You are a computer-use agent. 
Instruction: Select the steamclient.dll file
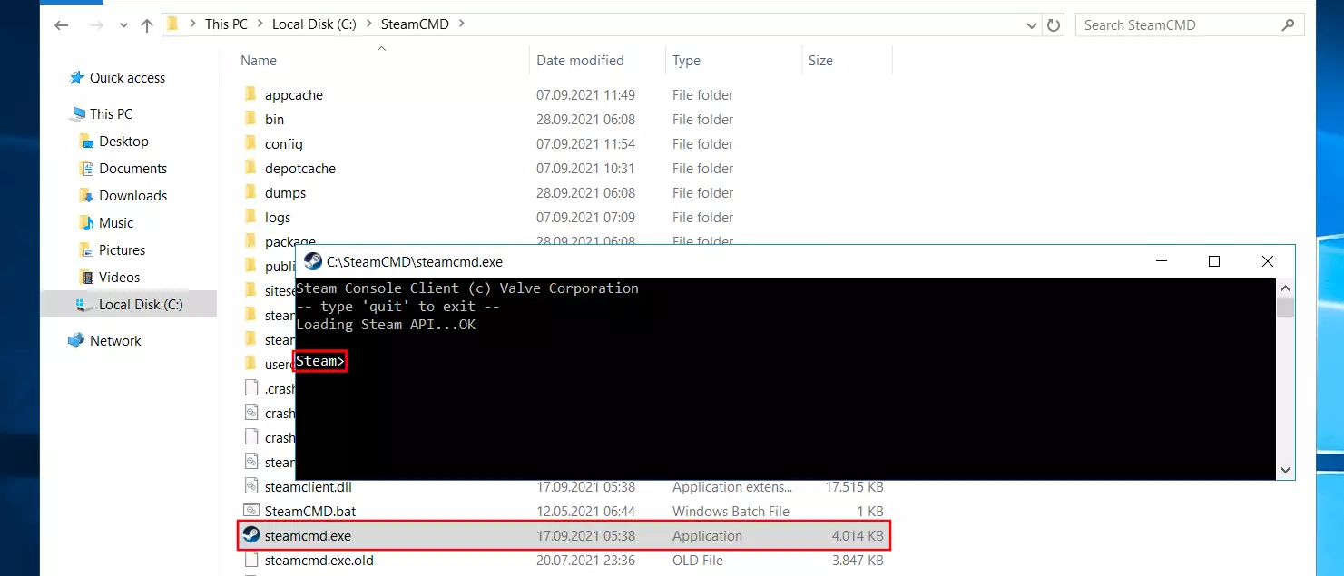point(308,487)
